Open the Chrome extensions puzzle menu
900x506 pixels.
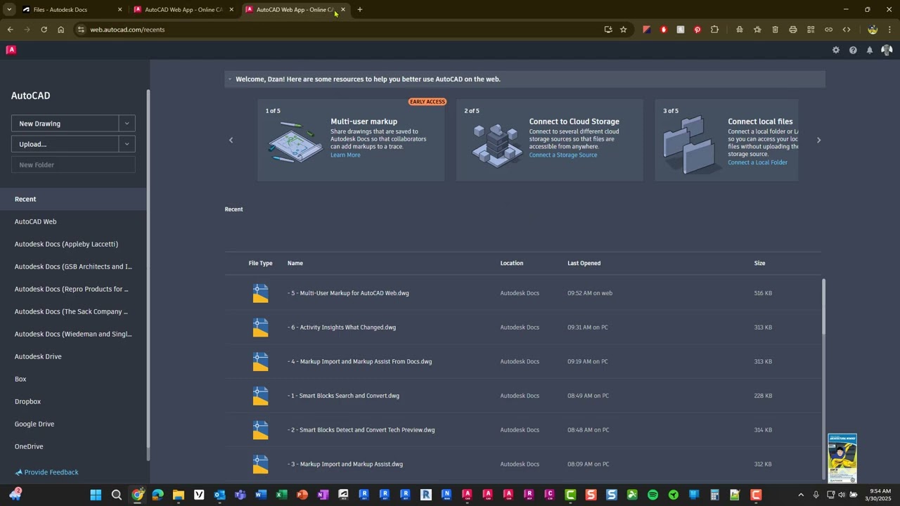[715, 30]
